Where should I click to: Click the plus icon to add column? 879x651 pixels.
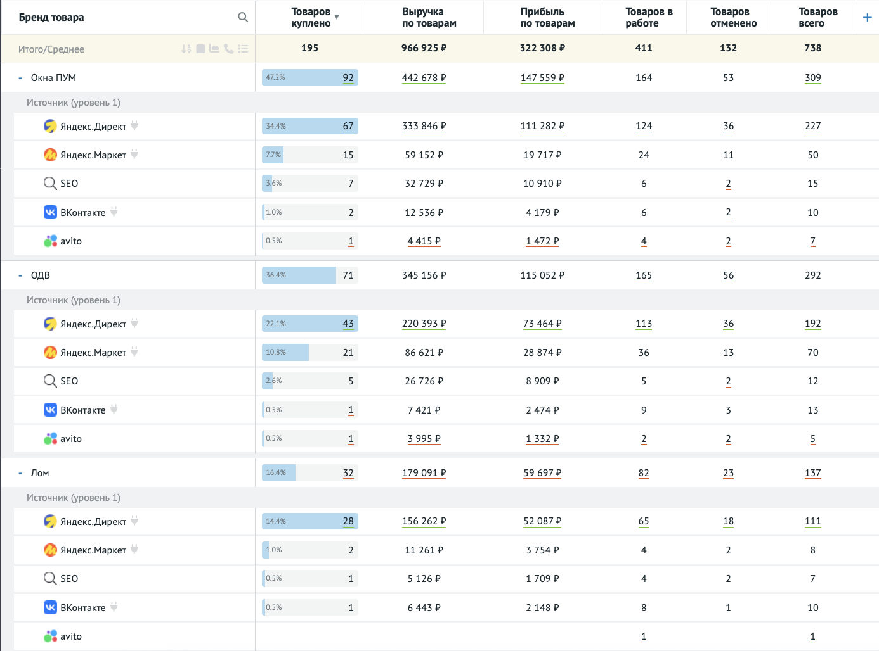pyautogui.click(x=867, y=17)
